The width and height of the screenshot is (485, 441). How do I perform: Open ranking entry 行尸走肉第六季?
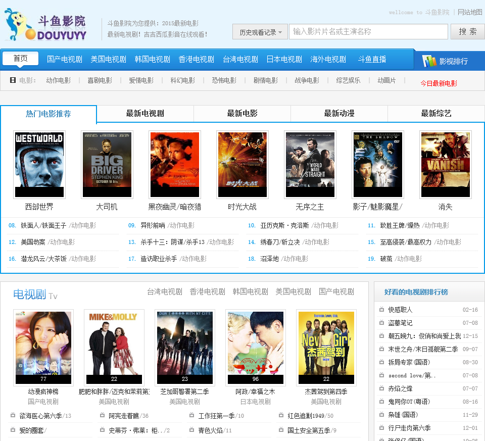pos(409,428)
